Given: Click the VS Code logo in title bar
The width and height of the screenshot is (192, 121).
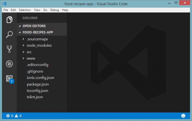Looking at the screenshot, I should click(x=4, y=4).
